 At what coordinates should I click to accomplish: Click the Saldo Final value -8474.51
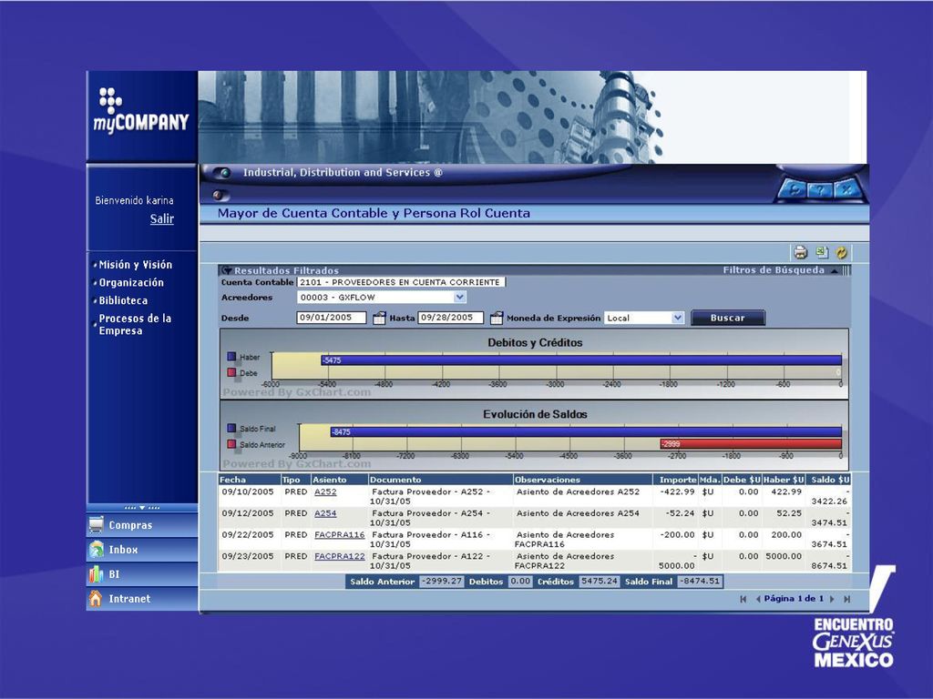700,582
